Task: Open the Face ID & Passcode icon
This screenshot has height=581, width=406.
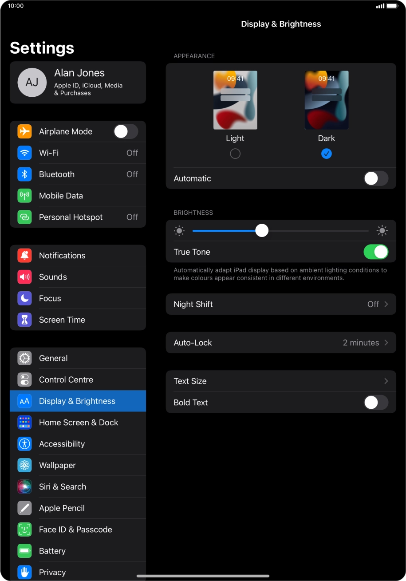Action: point(24,530)
